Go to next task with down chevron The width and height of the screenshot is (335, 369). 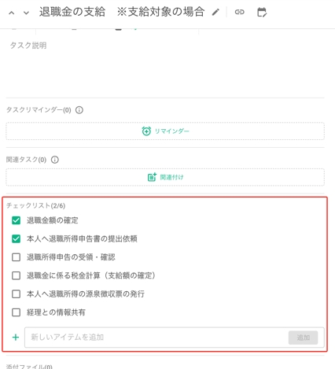point(26,13)
